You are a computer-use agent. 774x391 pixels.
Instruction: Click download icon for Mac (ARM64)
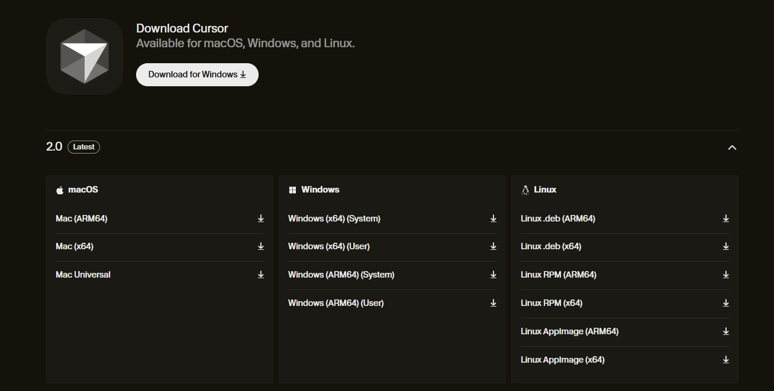260,219
